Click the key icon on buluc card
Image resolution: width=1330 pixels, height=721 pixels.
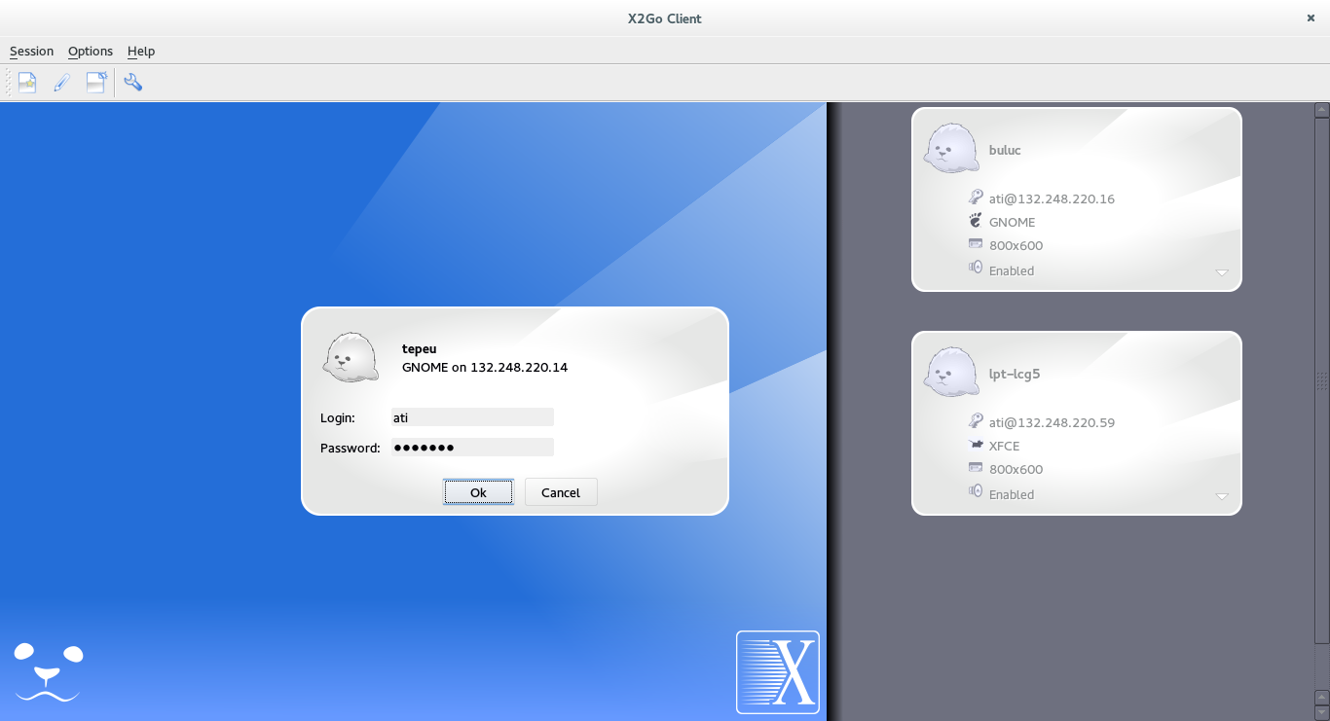[976, 197]
